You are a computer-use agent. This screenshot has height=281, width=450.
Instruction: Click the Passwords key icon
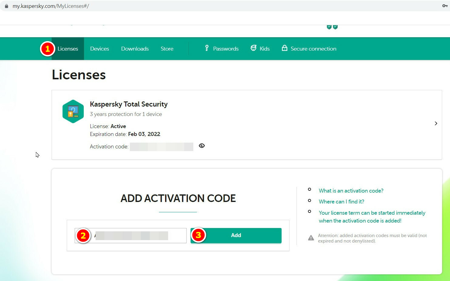pos(207,48)
